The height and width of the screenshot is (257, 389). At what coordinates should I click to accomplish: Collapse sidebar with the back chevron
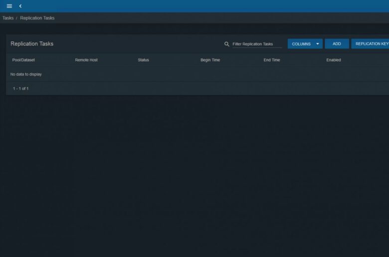(20, 6)
